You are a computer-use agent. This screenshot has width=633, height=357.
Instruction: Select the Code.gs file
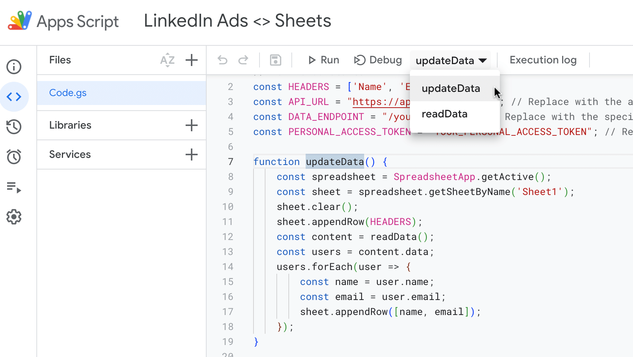(x=121, y=93)
